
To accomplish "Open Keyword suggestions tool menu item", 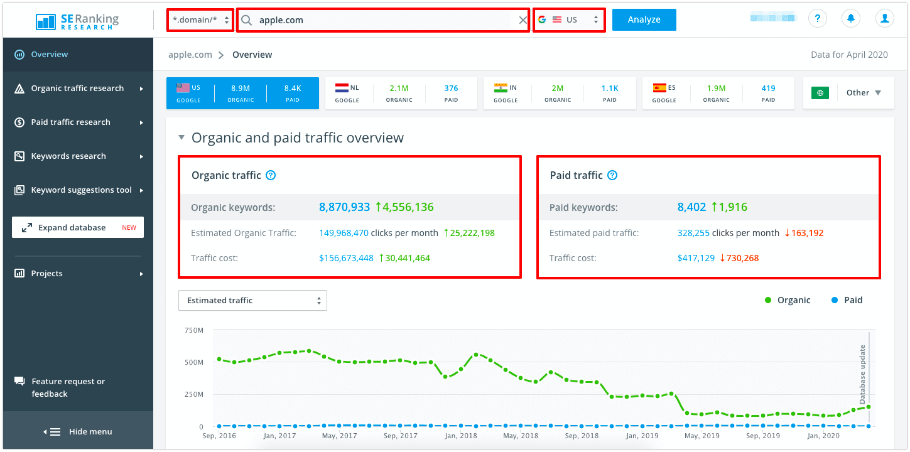I will (78, 190).
